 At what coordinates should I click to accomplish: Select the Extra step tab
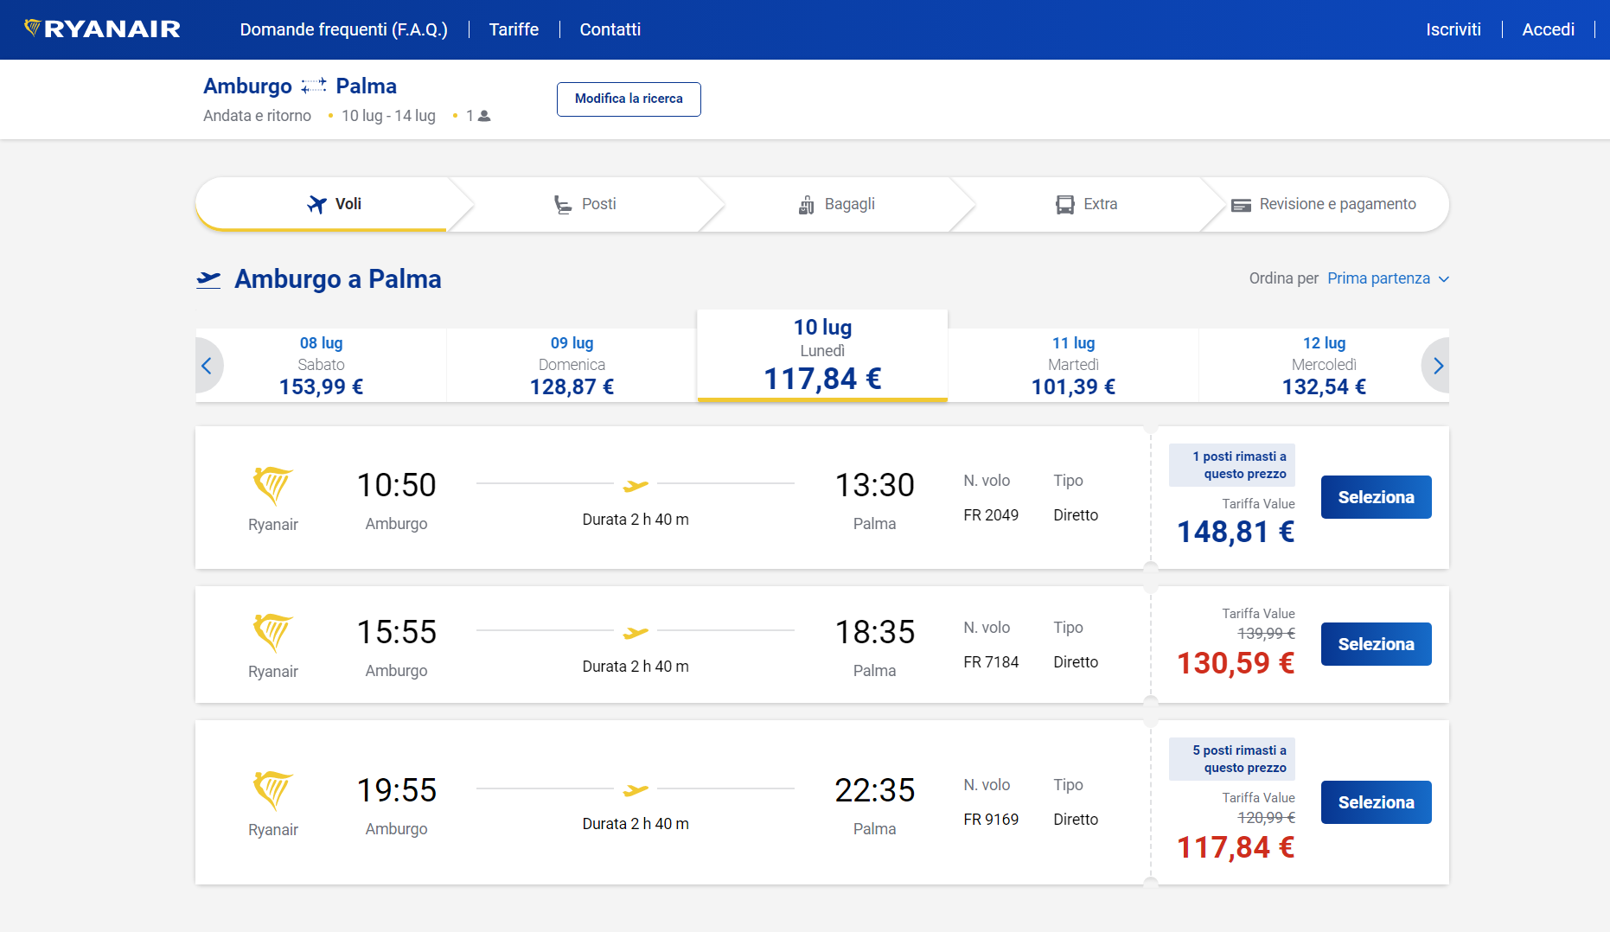1087,204
